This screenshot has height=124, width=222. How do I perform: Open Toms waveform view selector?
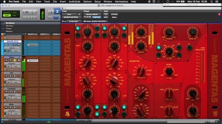pyautogui.click(x=12, y=63)
